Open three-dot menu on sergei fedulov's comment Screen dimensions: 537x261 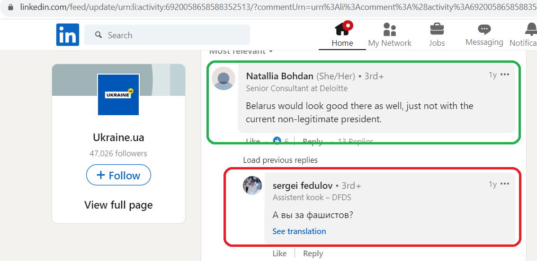coord(505,184)
